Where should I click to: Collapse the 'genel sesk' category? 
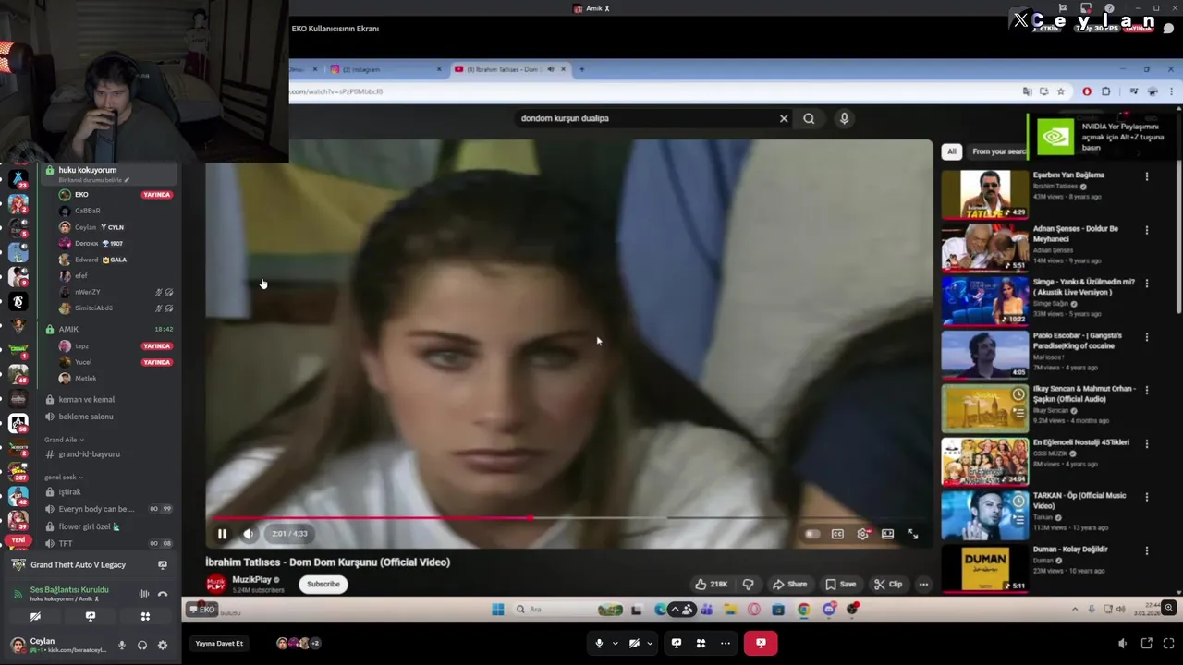(x=64, y=478)
